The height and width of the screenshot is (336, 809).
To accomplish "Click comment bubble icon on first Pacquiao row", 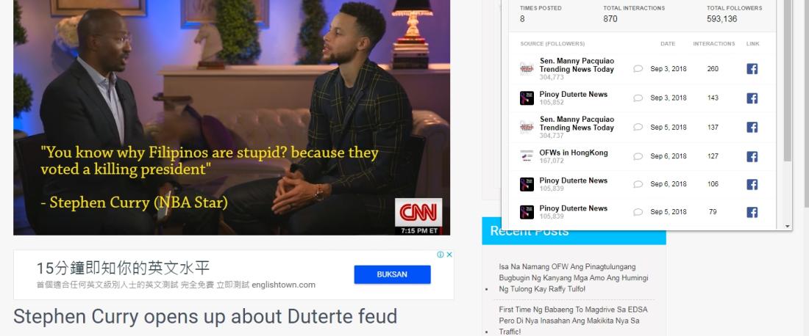I will coord(638,68).
